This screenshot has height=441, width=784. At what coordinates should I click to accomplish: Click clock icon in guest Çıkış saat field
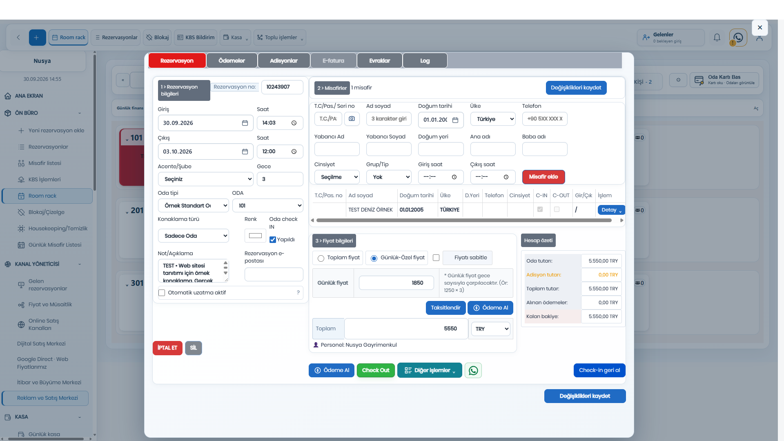506,177
